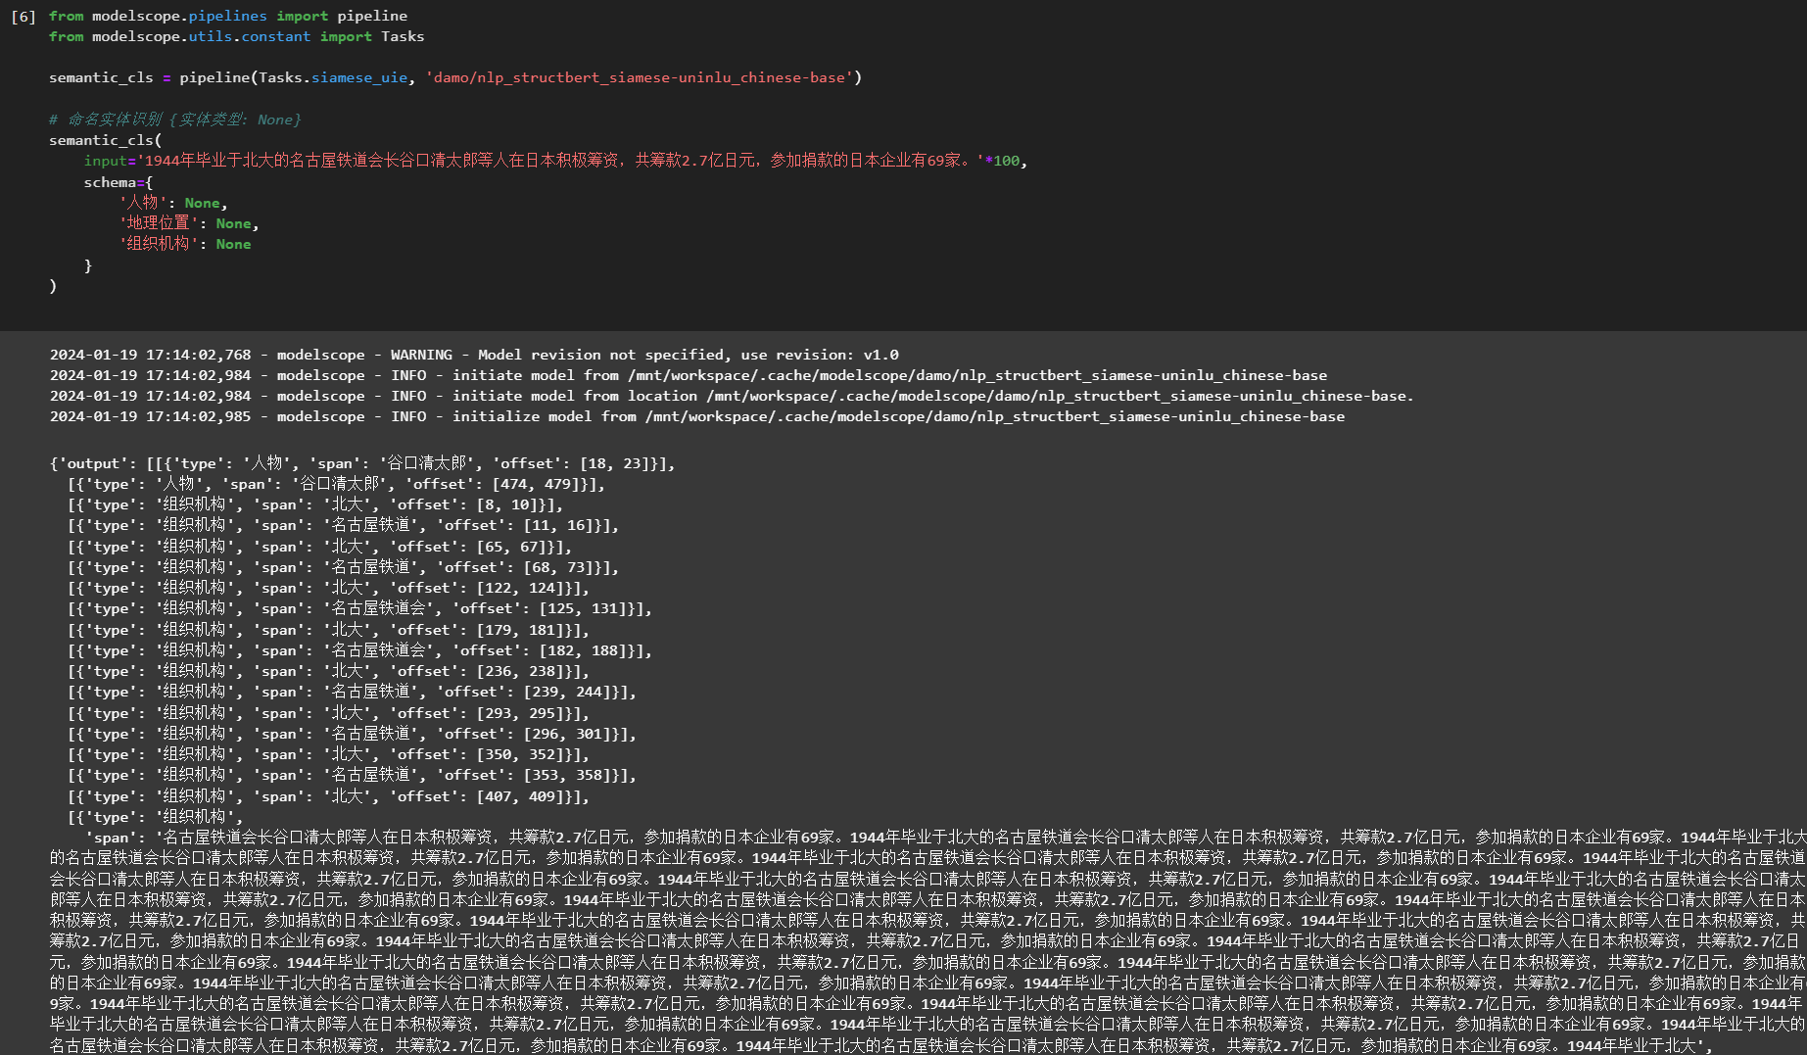Click the 'from modelscope.pipelines import pipeline' line
This screenshot has width=1807, height=1055.
pos(228,16)
